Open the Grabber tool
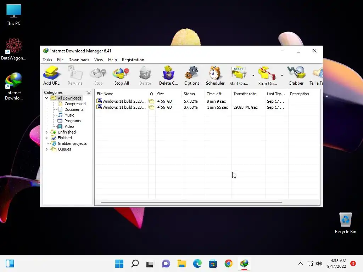 [296, 76]
